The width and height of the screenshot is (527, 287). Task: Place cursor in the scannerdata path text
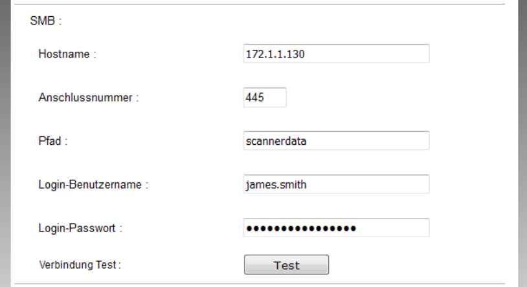(276, 141)
